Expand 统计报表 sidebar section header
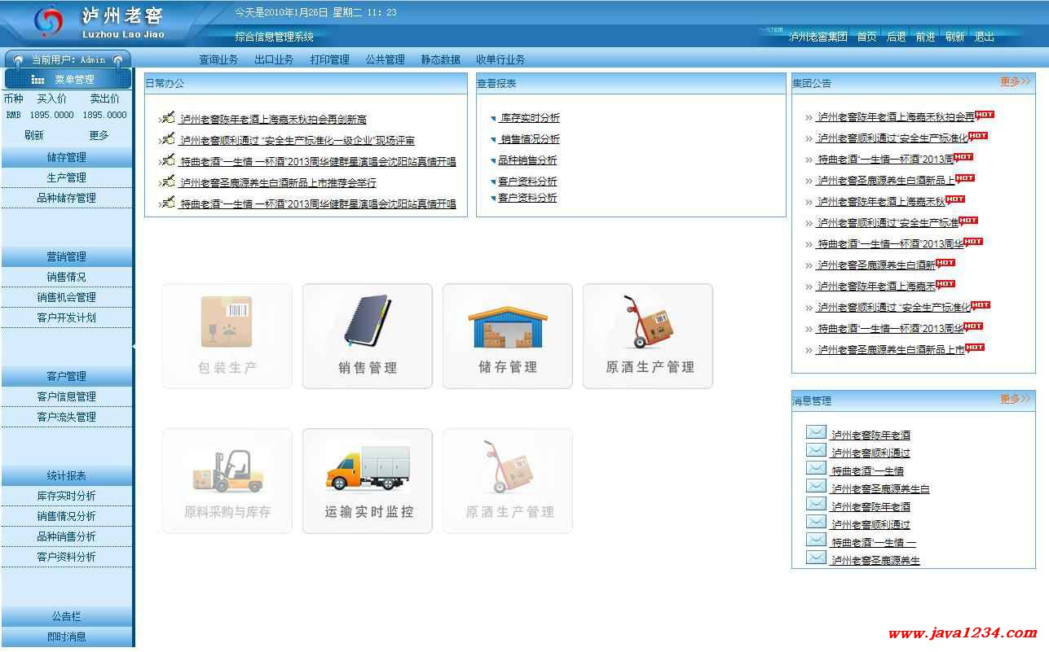The width and height of the screenshot is (1049, 652). click(x=66, y=475)
